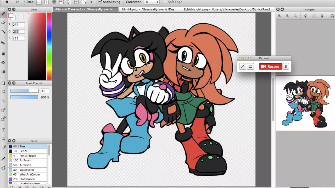Select the Pen brush in list
The width and height of the screenshot is (335, 188).
coord(27,146)
